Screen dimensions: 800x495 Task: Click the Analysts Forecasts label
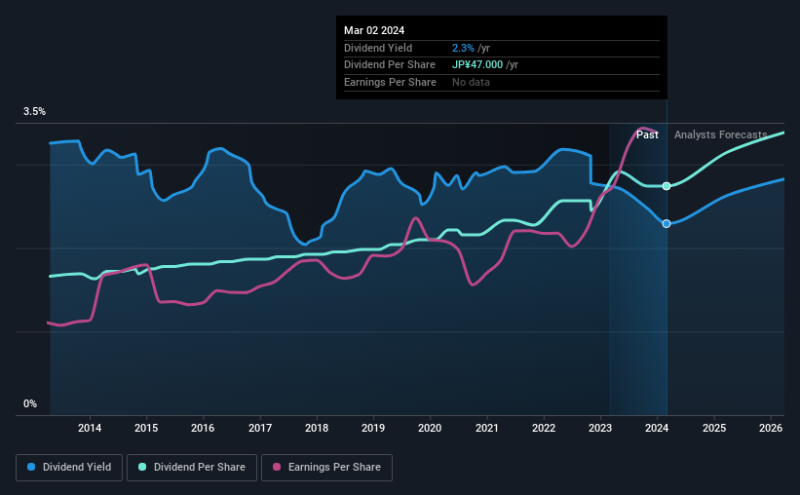point(720,134)
